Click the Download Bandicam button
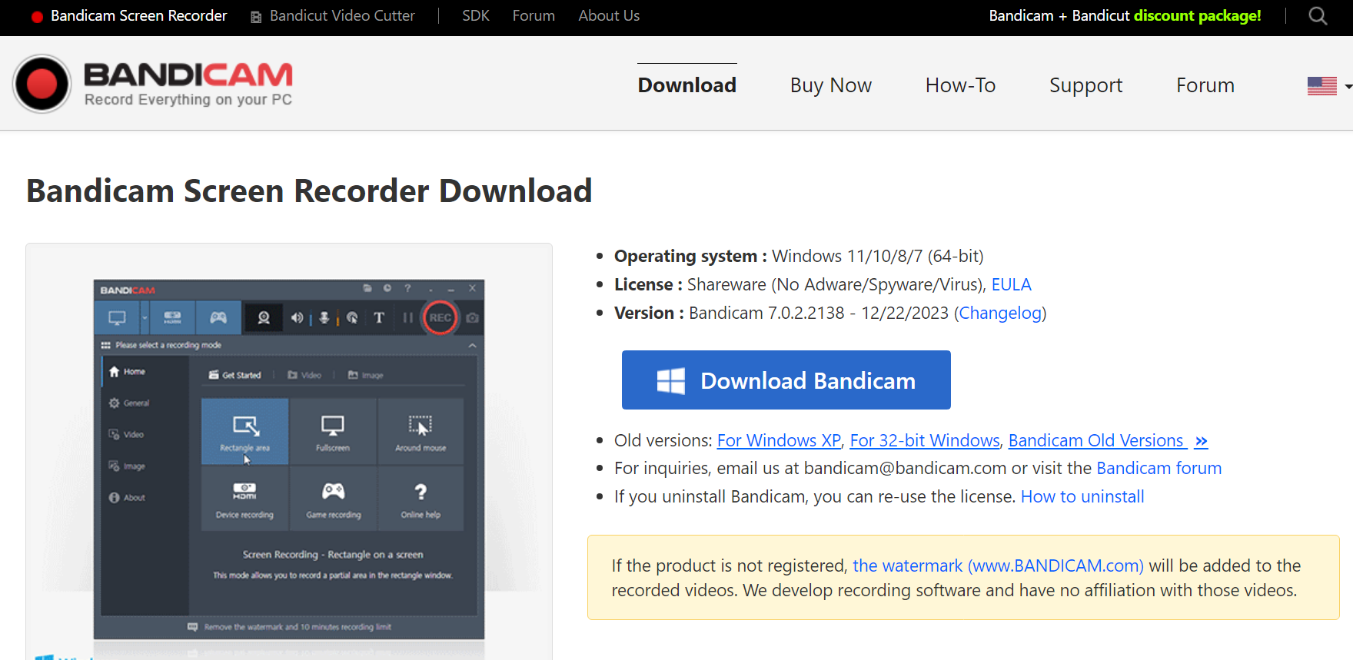Viewport: 1353px width, 660px height. (786, 380)
